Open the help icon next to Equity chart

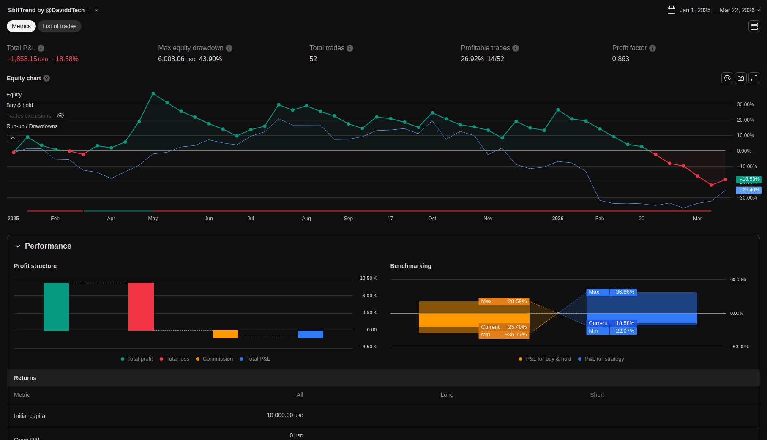(46, 78)
